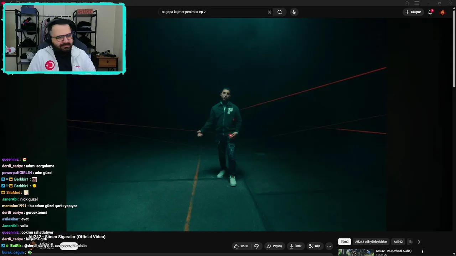
Task: Click chat username powerpuffGIRL54
Action: pos(17,173)
